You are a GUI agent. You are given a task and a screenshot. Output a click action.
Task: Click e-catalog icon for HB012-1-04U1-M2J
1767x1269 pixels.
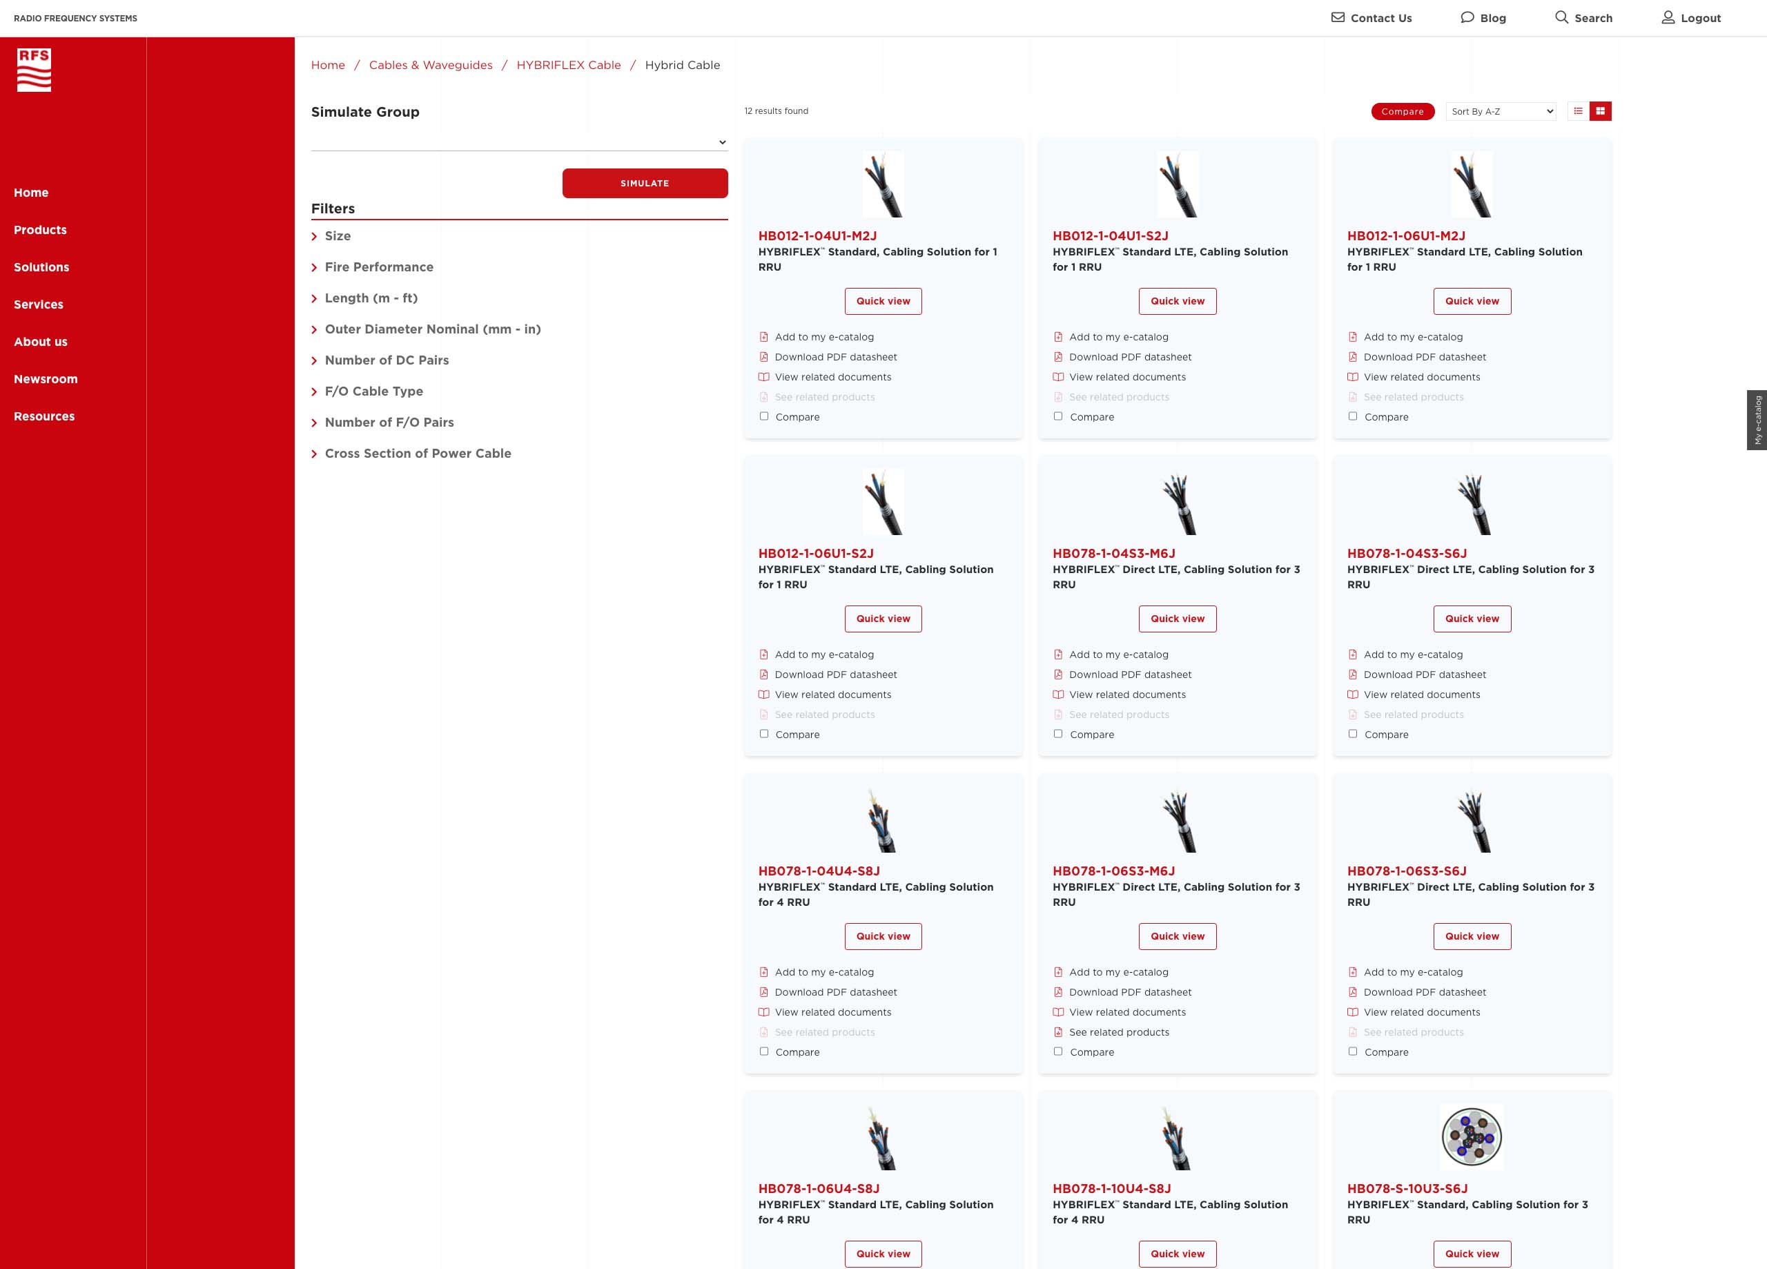pos(763,337)
